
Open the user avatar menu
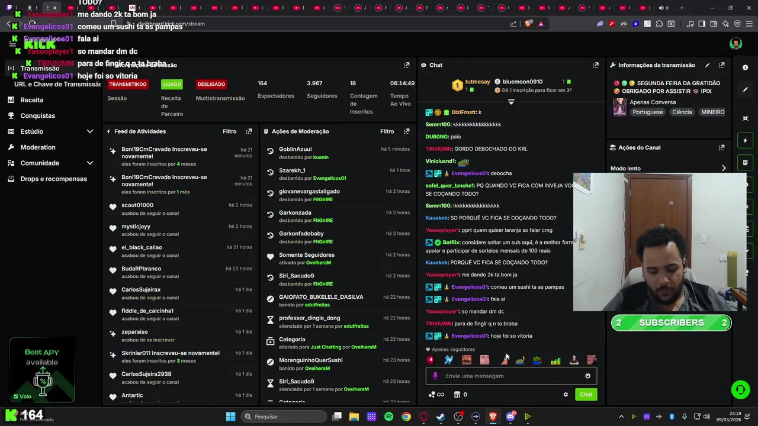click(735, 44)
